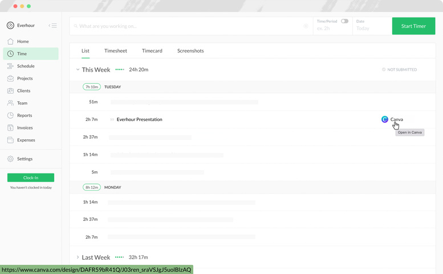Open Clients in the sidebar
Screen dimensions: 443x274
click(31, 91)
